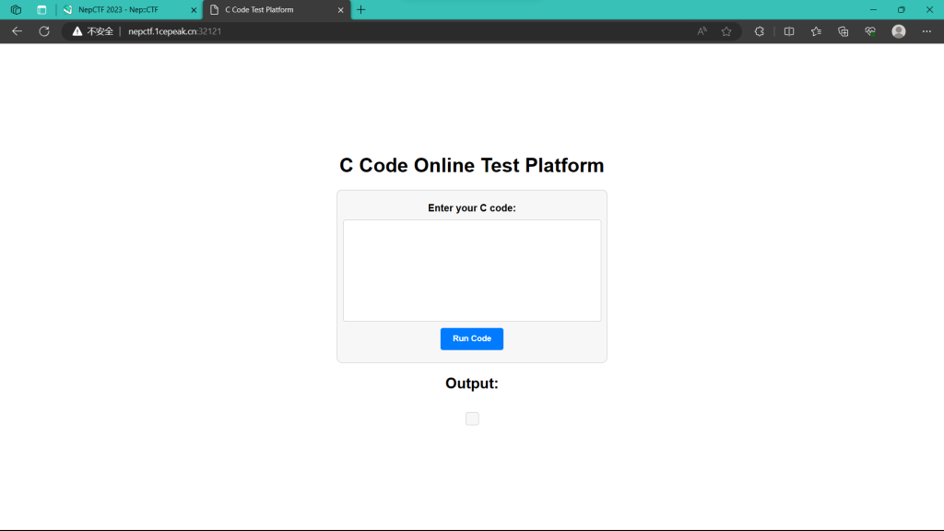
Task: Open the collections icon
Action: [x=843, y=31]
